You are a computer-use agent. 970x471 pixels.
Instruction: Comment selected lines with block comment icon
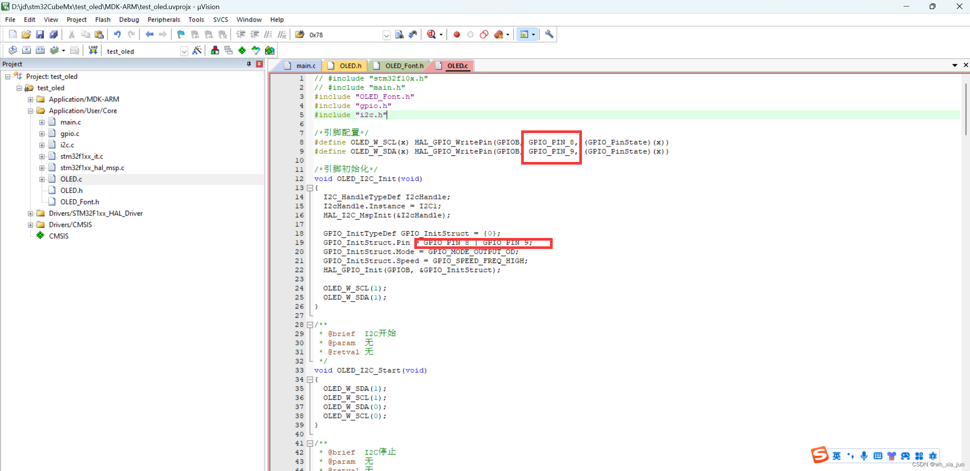tap(269, 34)
